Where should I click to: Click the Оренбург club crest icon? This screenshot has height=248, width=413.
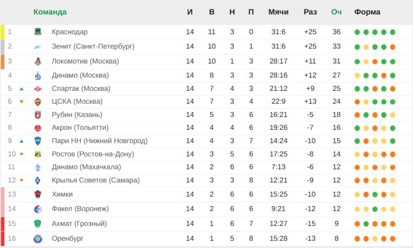pos(37,239)
